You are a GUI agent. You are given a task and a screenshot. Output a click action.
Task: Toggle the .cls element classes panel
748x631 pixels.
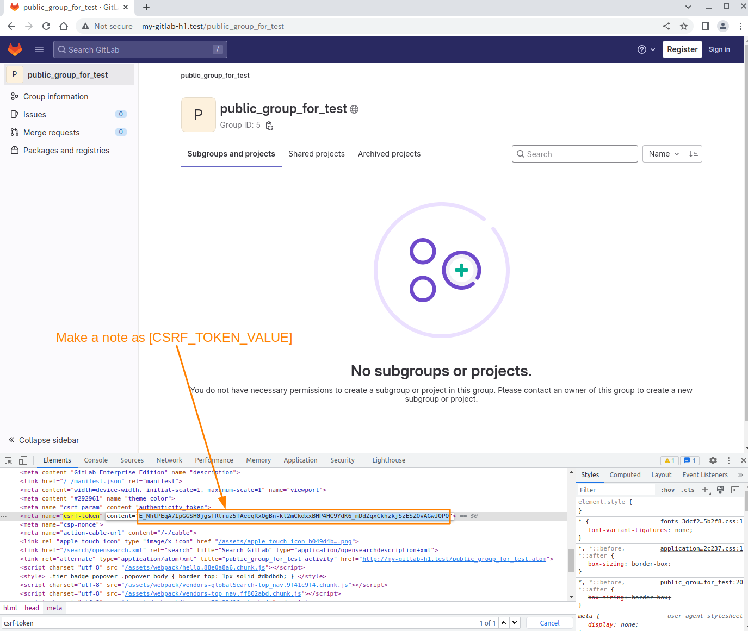pos(688,490)
